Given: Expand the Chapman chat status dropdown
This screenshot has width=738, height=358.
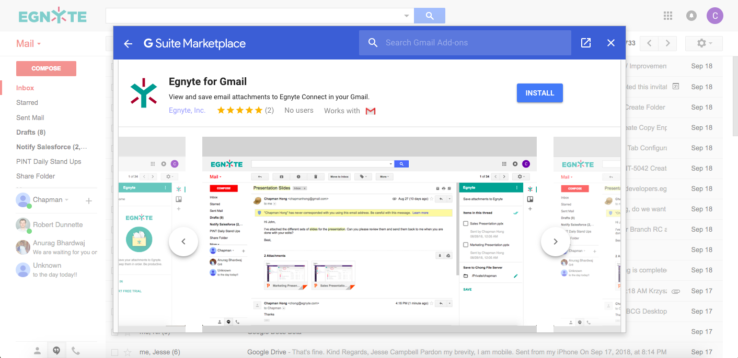Looking at the screenshot, I should [x=67, y=200].
